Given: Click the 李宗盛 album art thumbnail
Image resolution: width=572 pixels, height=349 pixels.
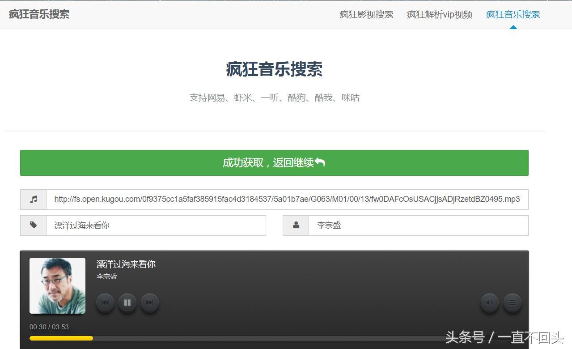Looking at the screenshot, I should point(57,285).
